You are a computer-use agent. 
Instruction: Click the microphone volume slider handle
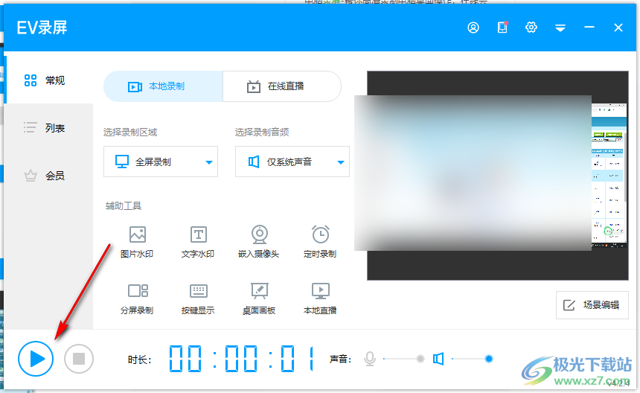[x=420, y=359]
